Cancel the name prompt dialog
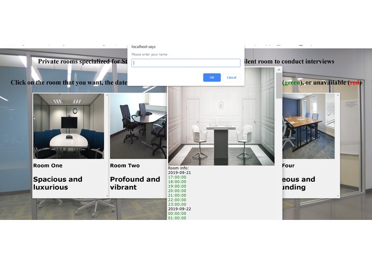The width and height of the screenshot is (372, 265). [231, 77]
